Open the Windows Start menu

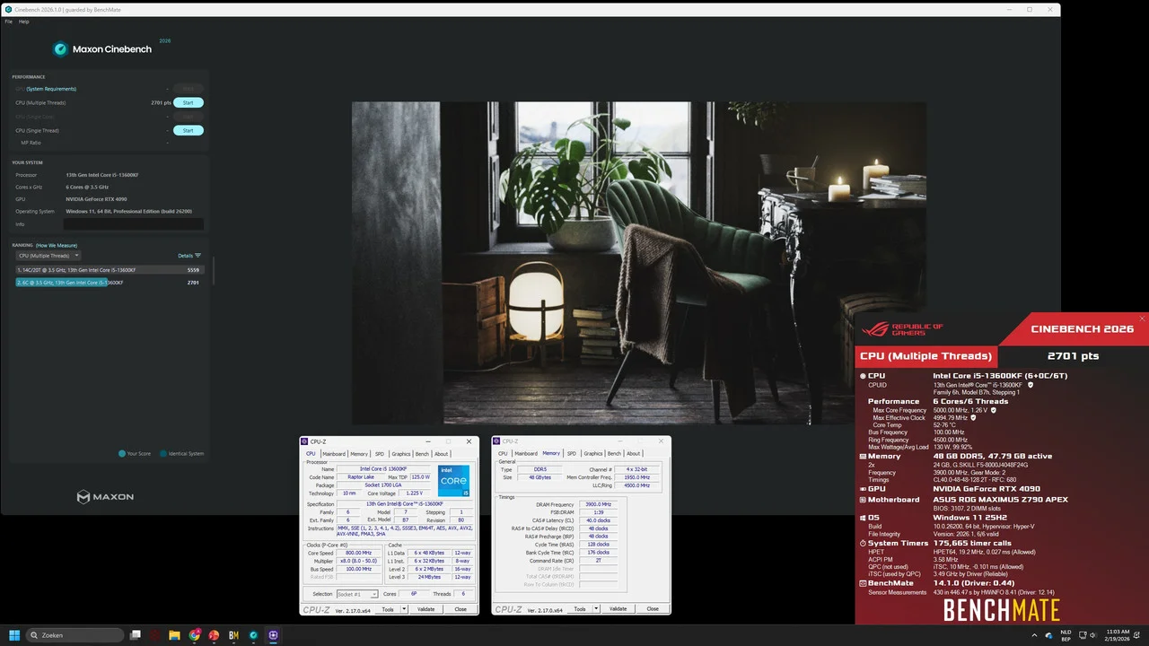click(x=13, y=635)
